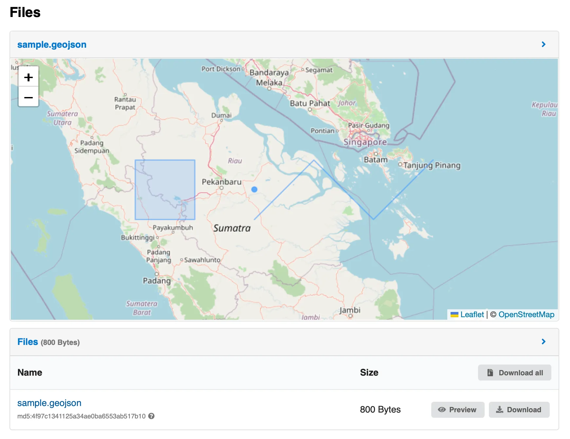The width and height of the screenshot is (570, 439).
Task: Open sample.geojson link in file table
Action: pyautogui.click(x=49, y=403)
